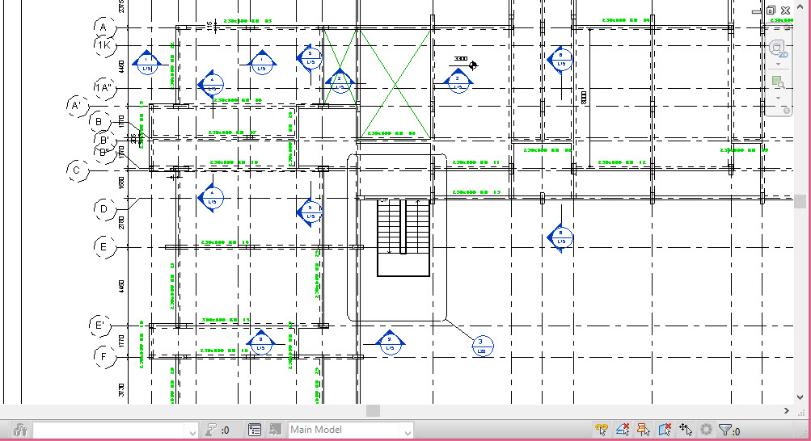Viewport: 811px width, 441px height.
Task: Click the vertical scrollbar down arrow
Action: tap(800, 397)
